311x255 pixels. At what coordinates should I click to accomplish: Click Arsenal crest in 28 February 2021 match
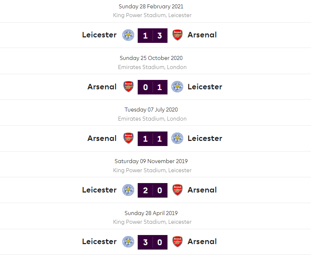tap(177, 35)
